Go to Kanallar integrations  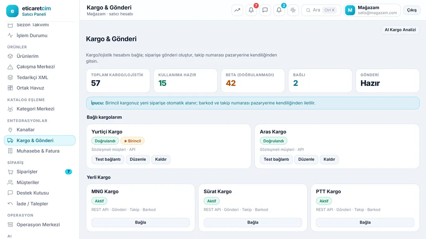(x=40, y=130)
